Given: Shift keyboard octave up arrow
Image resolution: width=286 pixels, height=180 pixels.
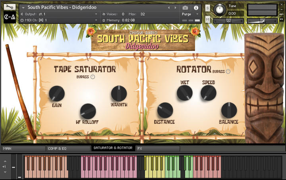Looking at the screenshot, I should pyautogui.click(x=5, y=161).
